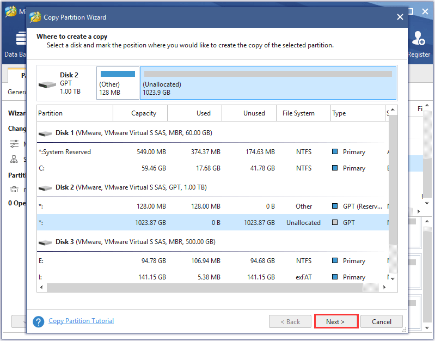
Task: Click the 106.94 MB used cell
Action: point(206,261)
